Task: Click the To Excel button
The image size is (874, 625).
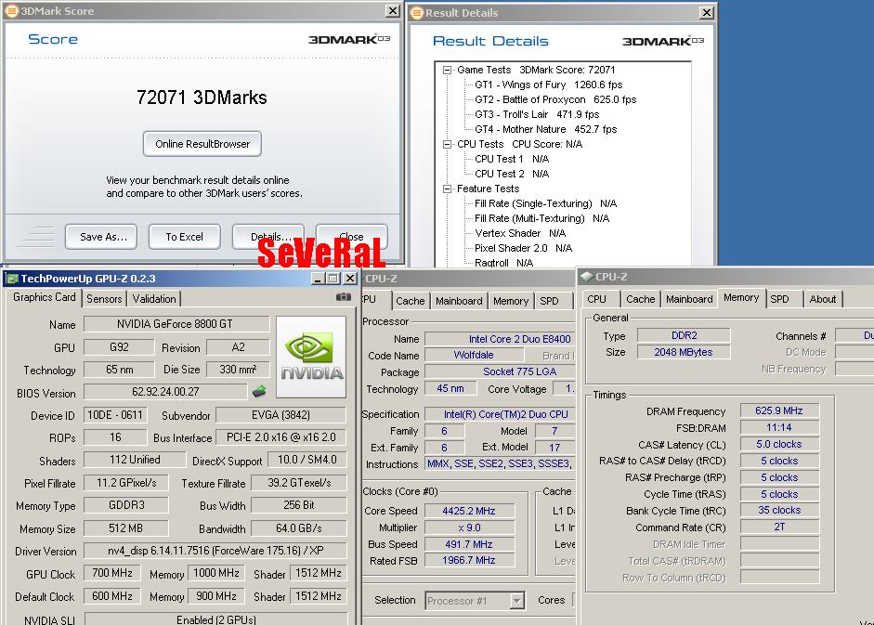Action: pos(185,237)
